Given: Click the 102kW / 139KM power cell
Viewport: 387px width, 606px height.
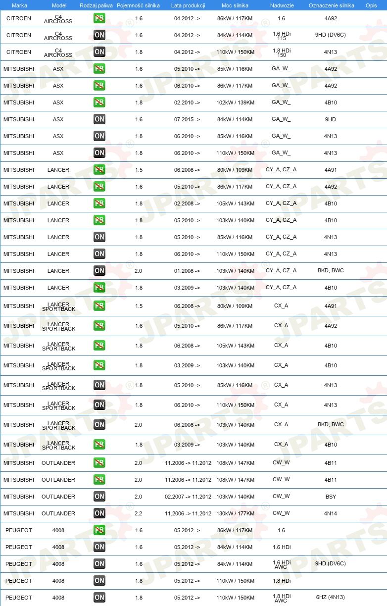Looking at the screenshot, I should (x=236, y=102).
